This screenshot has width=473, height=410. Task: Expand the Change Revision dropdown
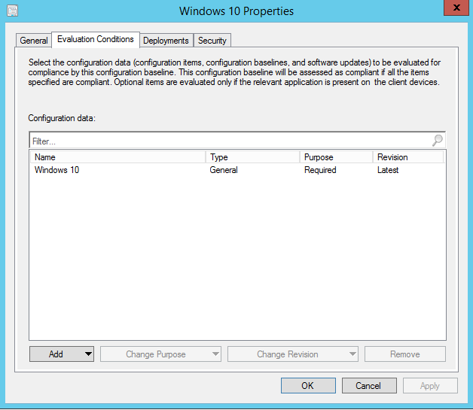click(x=292, y=354)
